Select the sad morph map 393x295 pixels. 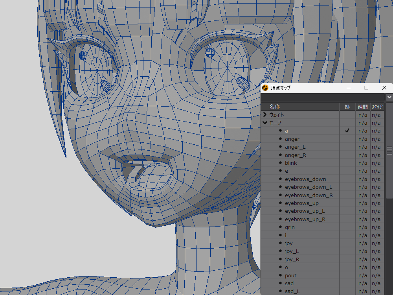pyautogui.click(x=289, y=283)
